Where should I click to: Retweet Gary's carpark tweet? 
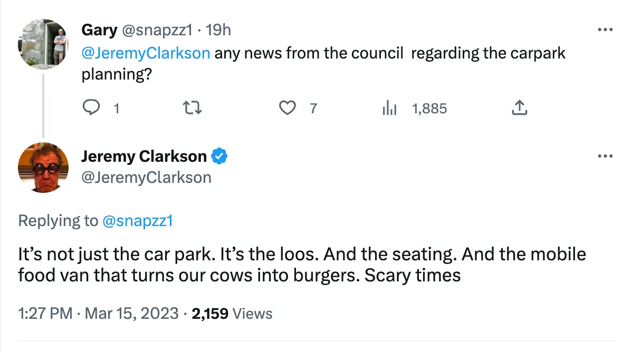[x=192, y=108]
